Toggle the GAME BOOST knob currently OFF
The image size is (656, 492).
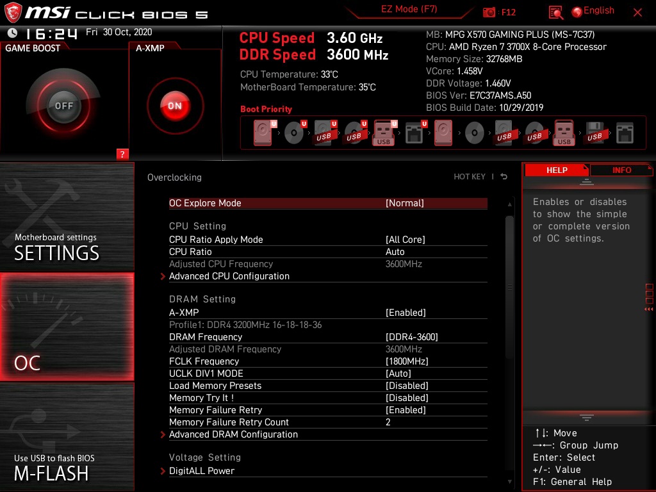click(x=63, y=106)
